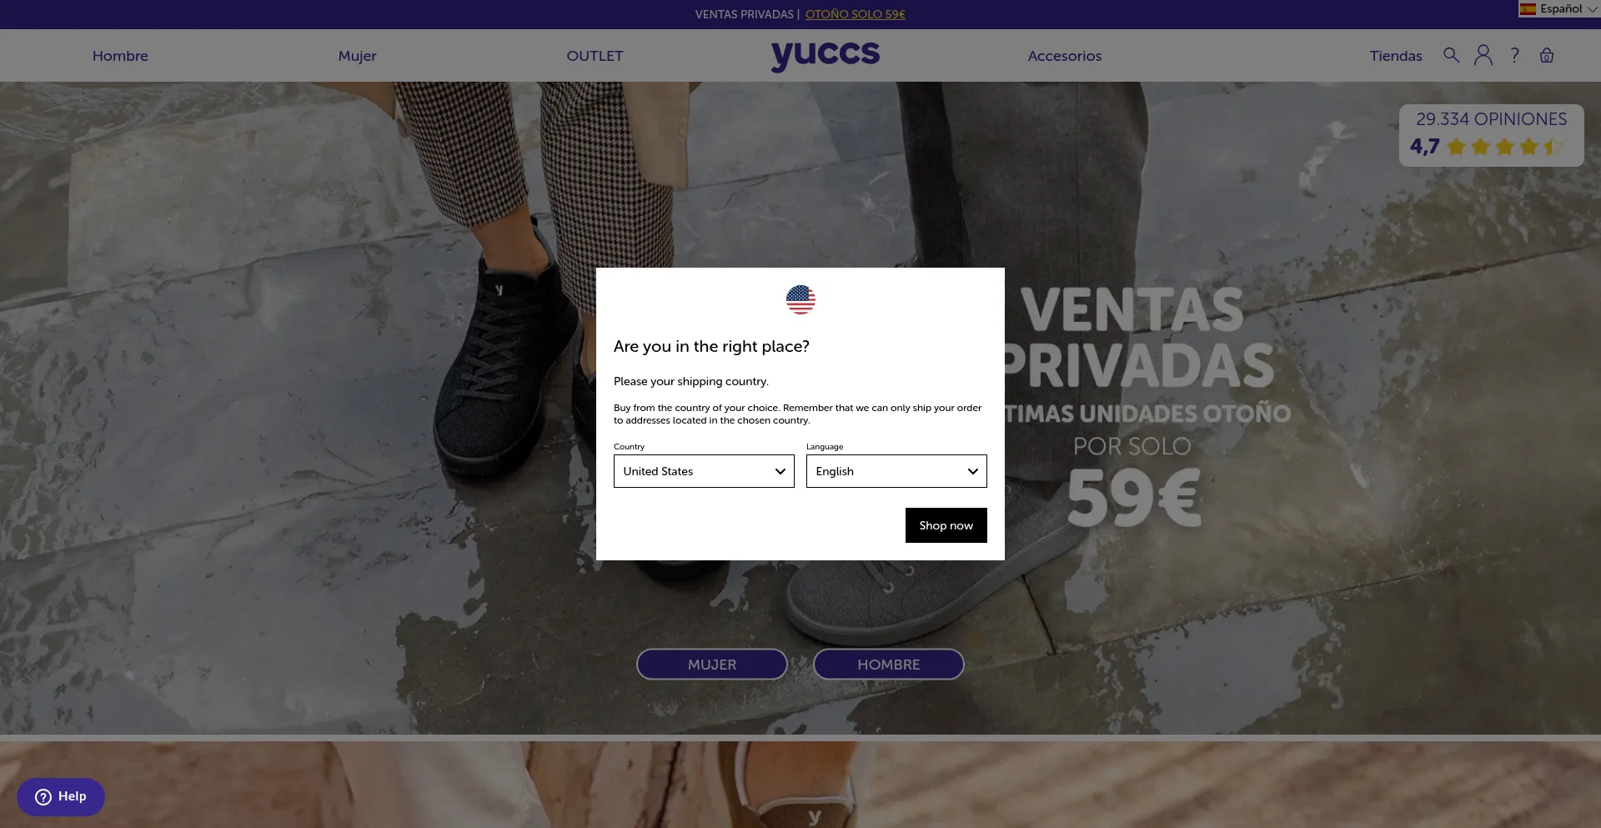
Task: Open the search magnifier icon
Action: (1451, 55)
